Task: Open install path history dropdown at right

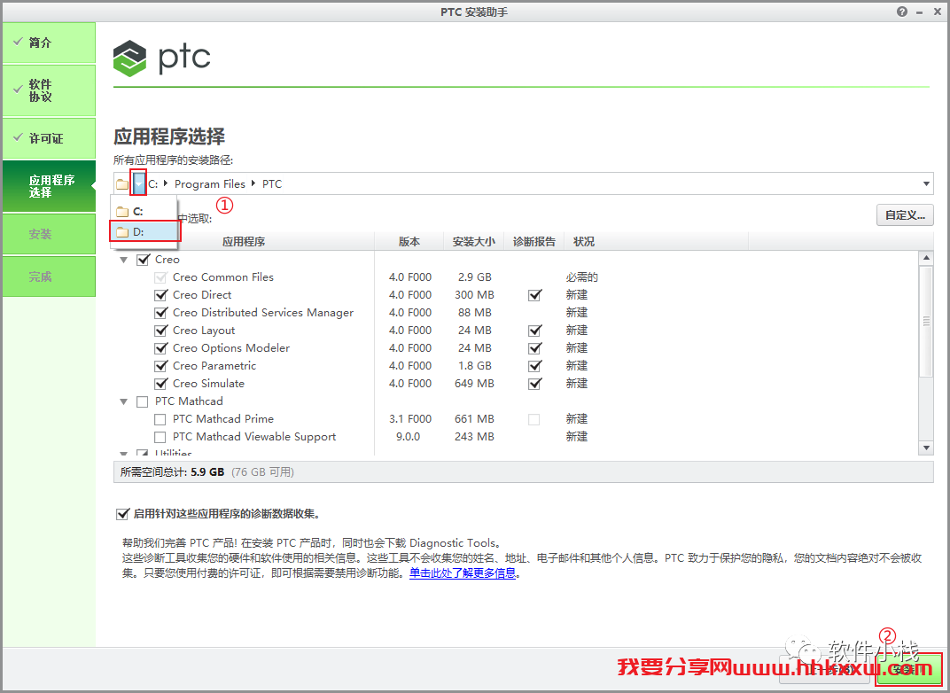Action: 926,183
